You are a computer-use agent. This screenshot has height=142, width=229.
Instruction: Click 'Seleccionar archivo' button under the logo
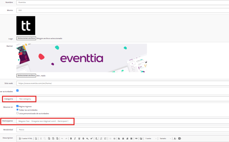click(26, 38)
